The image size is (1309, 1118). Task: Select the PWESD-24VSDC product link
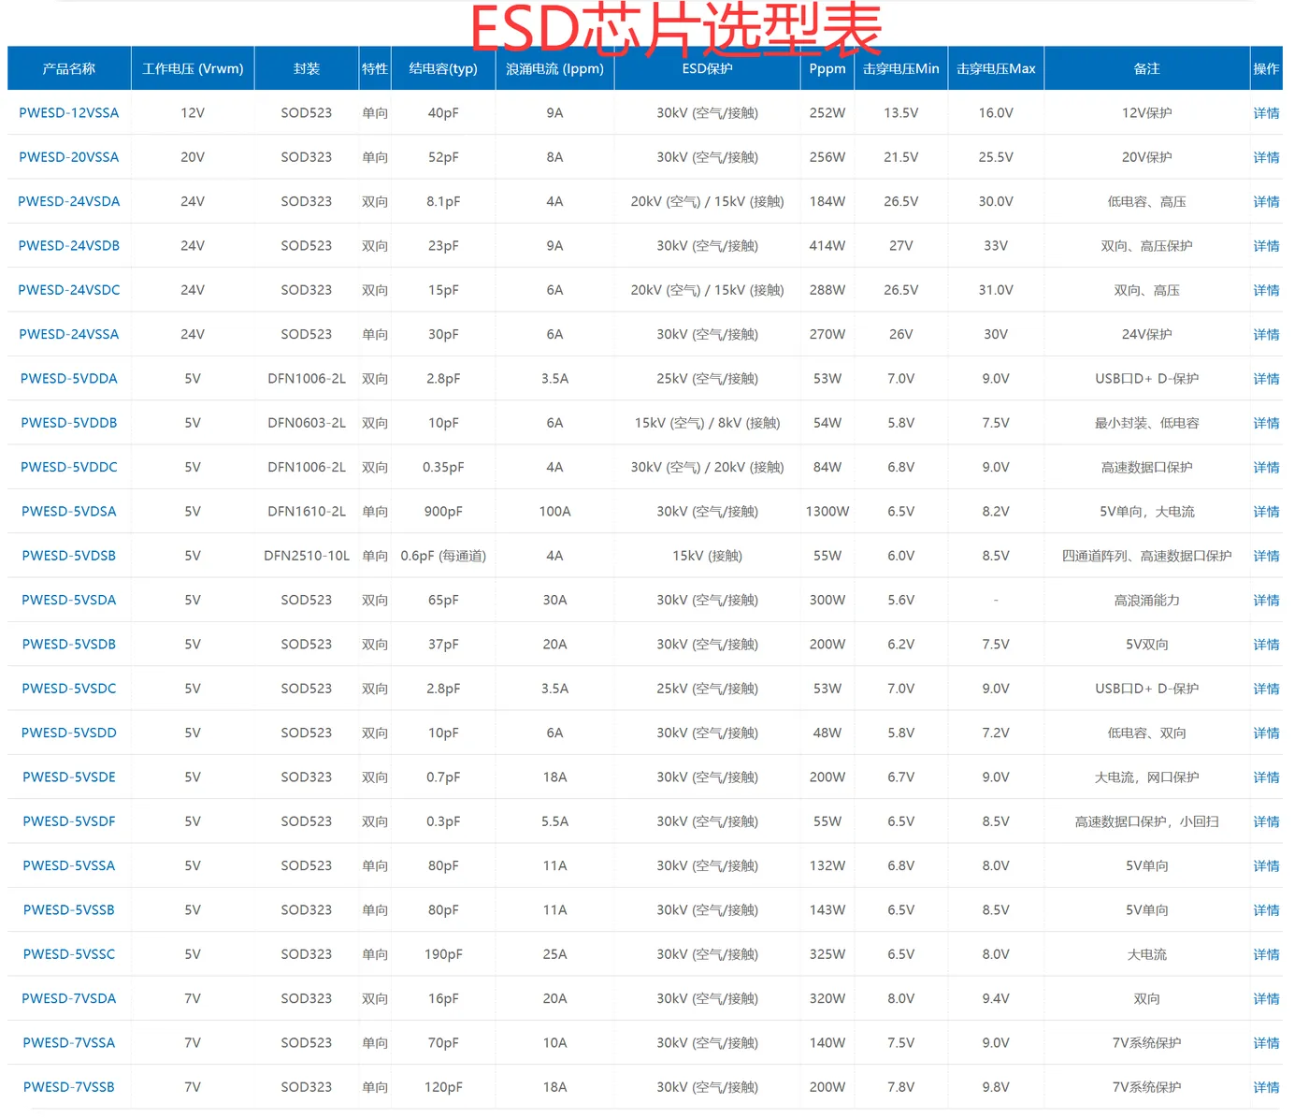click(x=69, y=290)
